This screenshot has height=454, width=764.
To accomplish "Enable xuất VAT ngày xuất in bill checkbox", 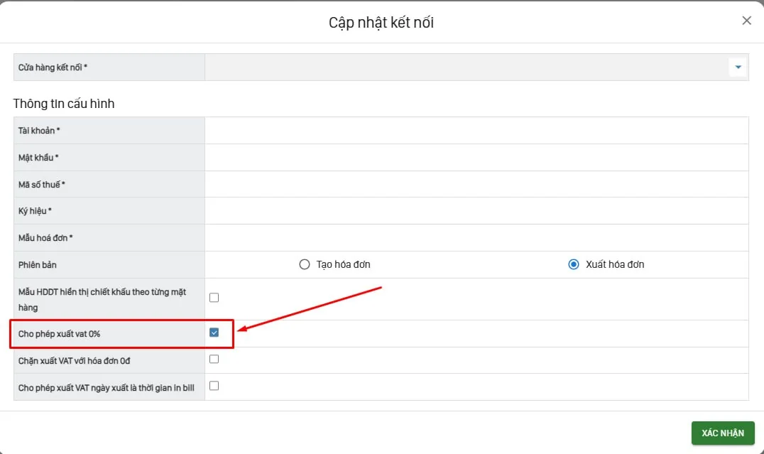I will pyautogui.click(x=214, y=387).
